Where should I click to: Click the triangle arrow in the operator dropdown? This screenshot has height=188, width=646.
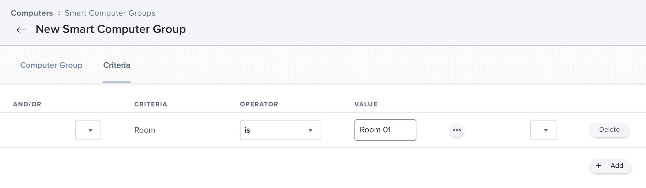point(310,130)
